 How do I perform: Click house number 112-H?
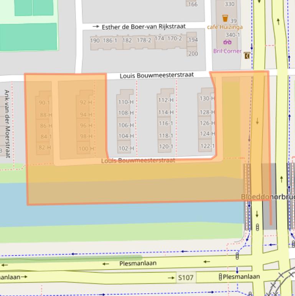166,100
